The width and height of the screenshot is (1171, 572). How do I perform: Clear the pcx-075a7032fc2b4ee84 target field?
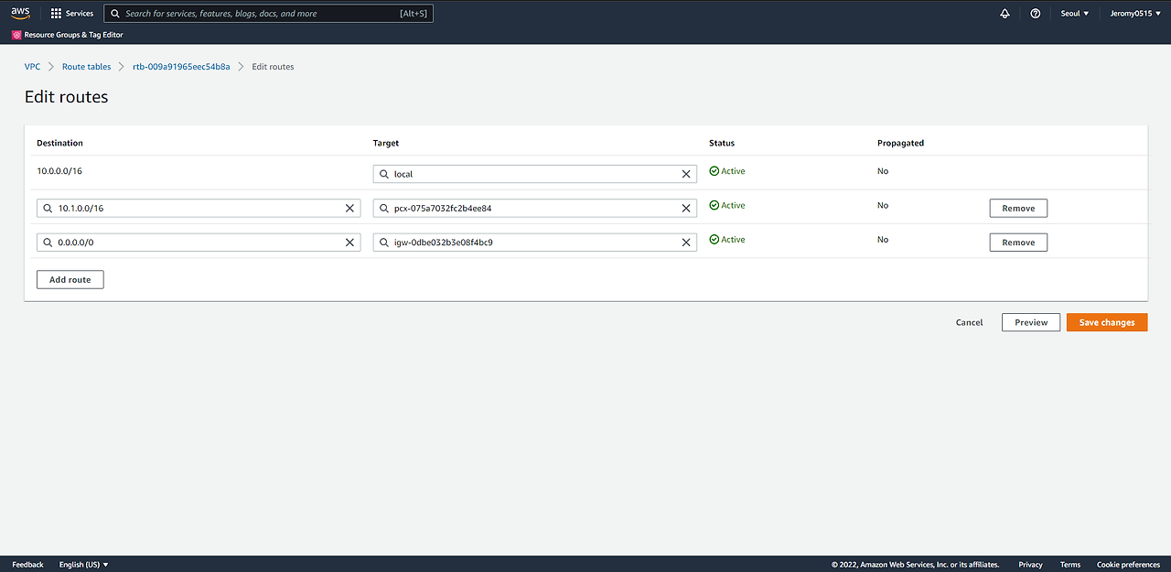(x=686, y=209)
